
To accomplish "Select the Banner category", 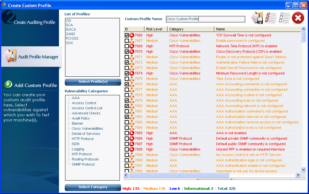I will pyautogui.click(x=78, y=123).
